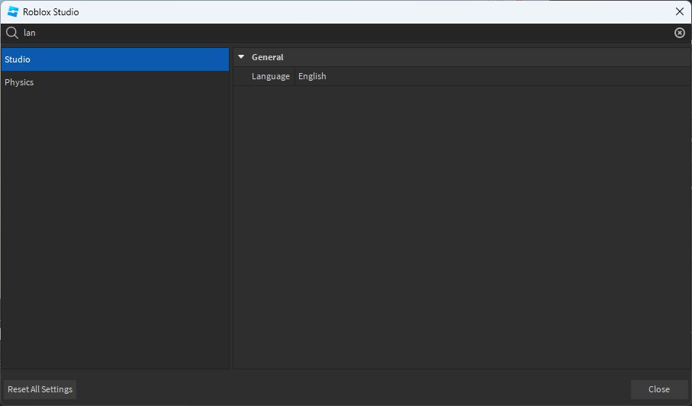This screenshot has width=692, height=406.
Task: Click the search magnifier icon
Action: [x=12, y=33]
